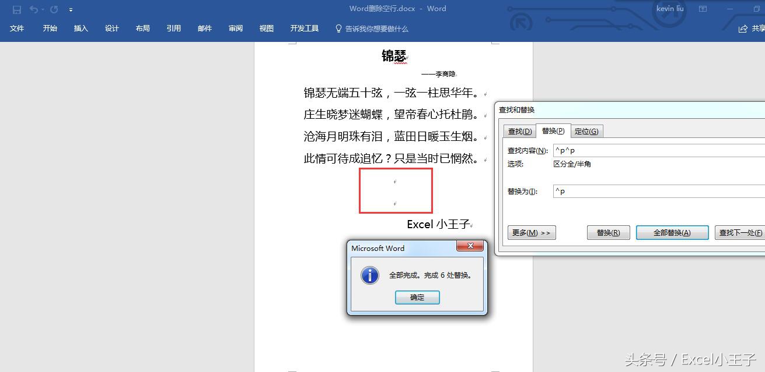Click the lightbulb Tell Me icon
765x372 pixels.
338,28
